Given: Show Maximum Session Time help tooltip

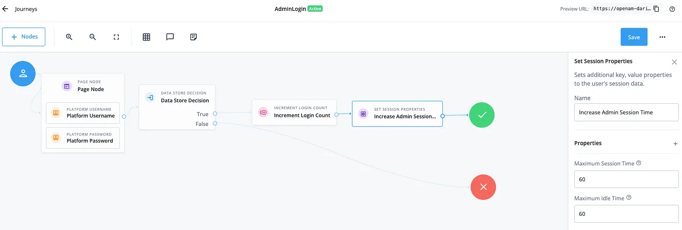Looking at the screenshot, I should 639,163.
